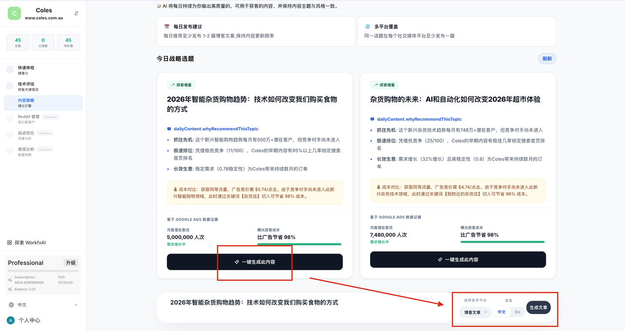Click the 刷新 refresh button

pos(547,59)
